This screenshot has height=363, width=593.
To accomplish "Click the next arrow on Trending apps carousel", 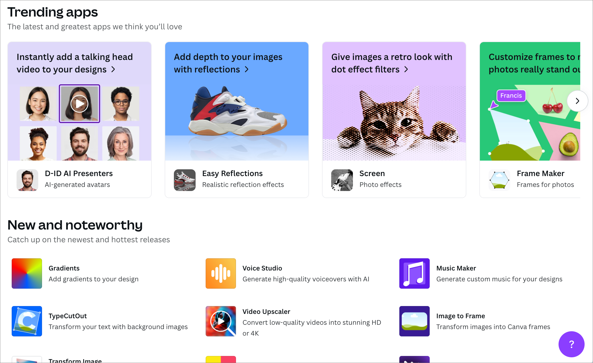I will coord(578,101).
